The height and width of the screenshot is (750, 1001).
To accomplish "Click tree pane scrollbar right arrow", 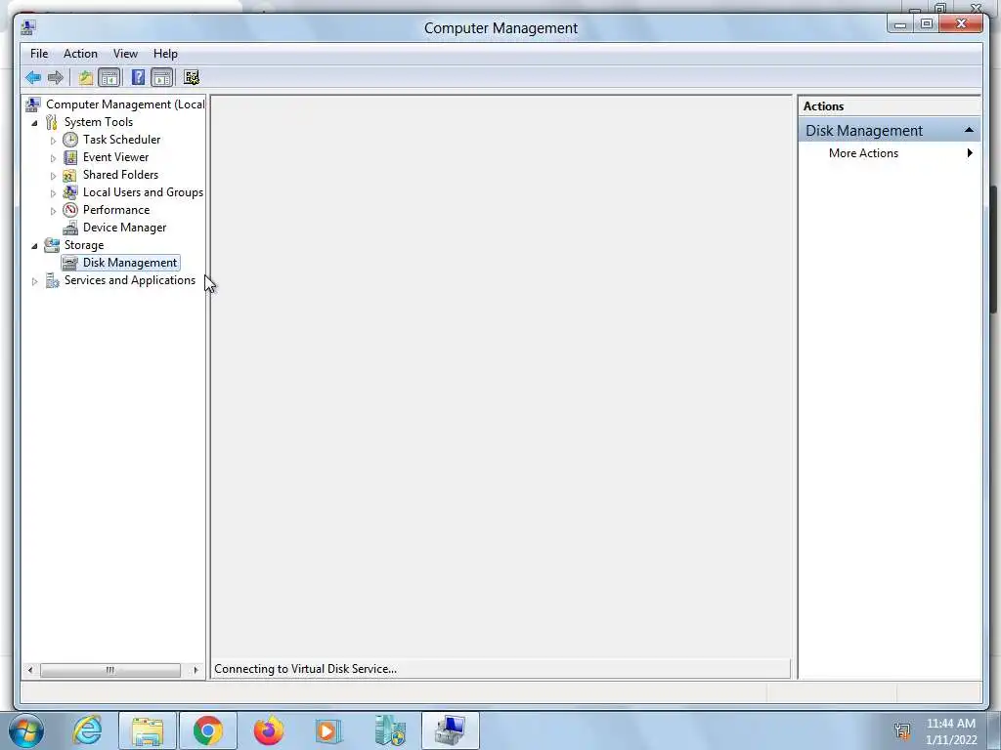I will (x=196, y=670).
